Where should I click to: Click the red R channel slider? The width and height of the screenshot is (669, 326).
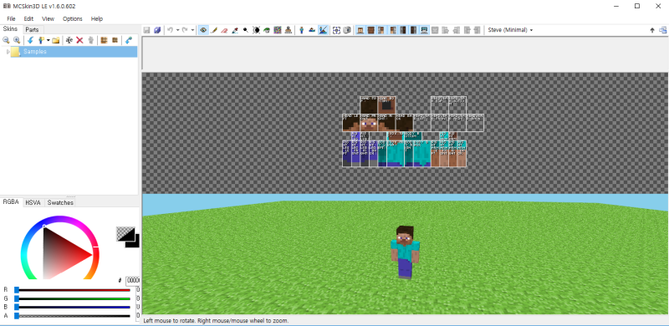[x=73, y=290]
